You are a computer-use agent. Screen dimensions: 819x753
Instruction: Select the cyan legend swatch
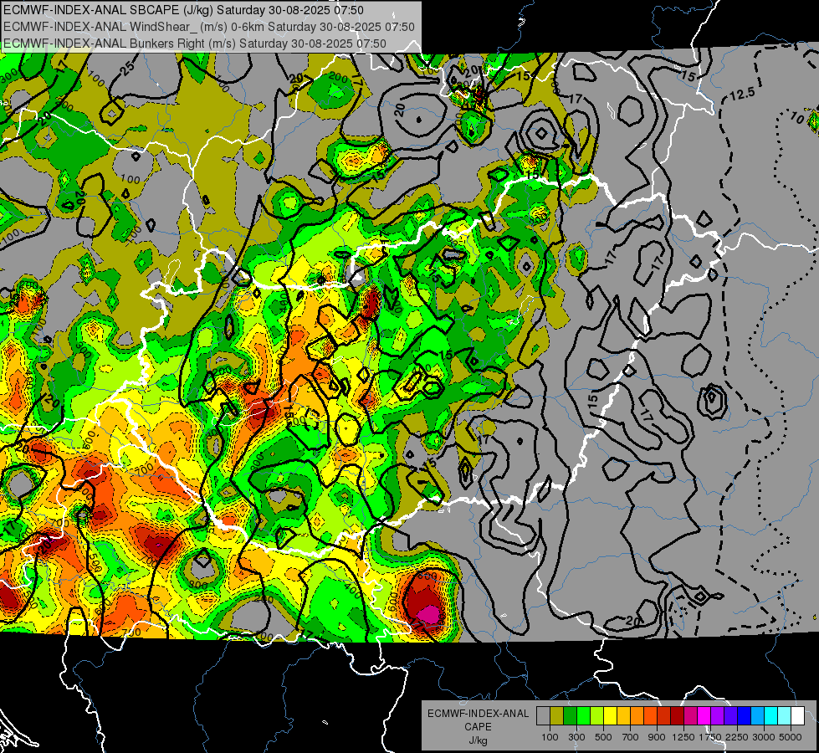[x=771, y=716]
